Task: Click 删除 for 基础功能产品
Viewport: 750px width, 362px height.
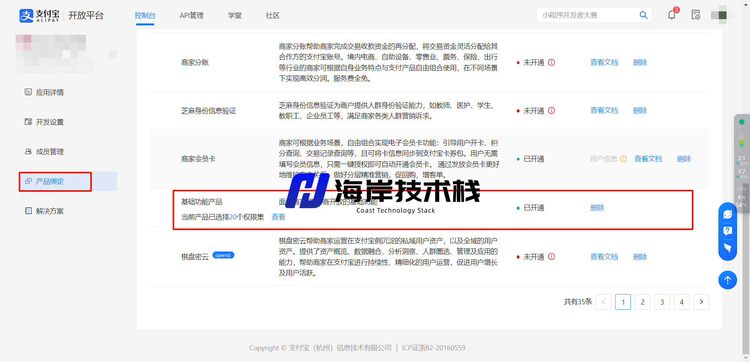Action: coord(597,208)
